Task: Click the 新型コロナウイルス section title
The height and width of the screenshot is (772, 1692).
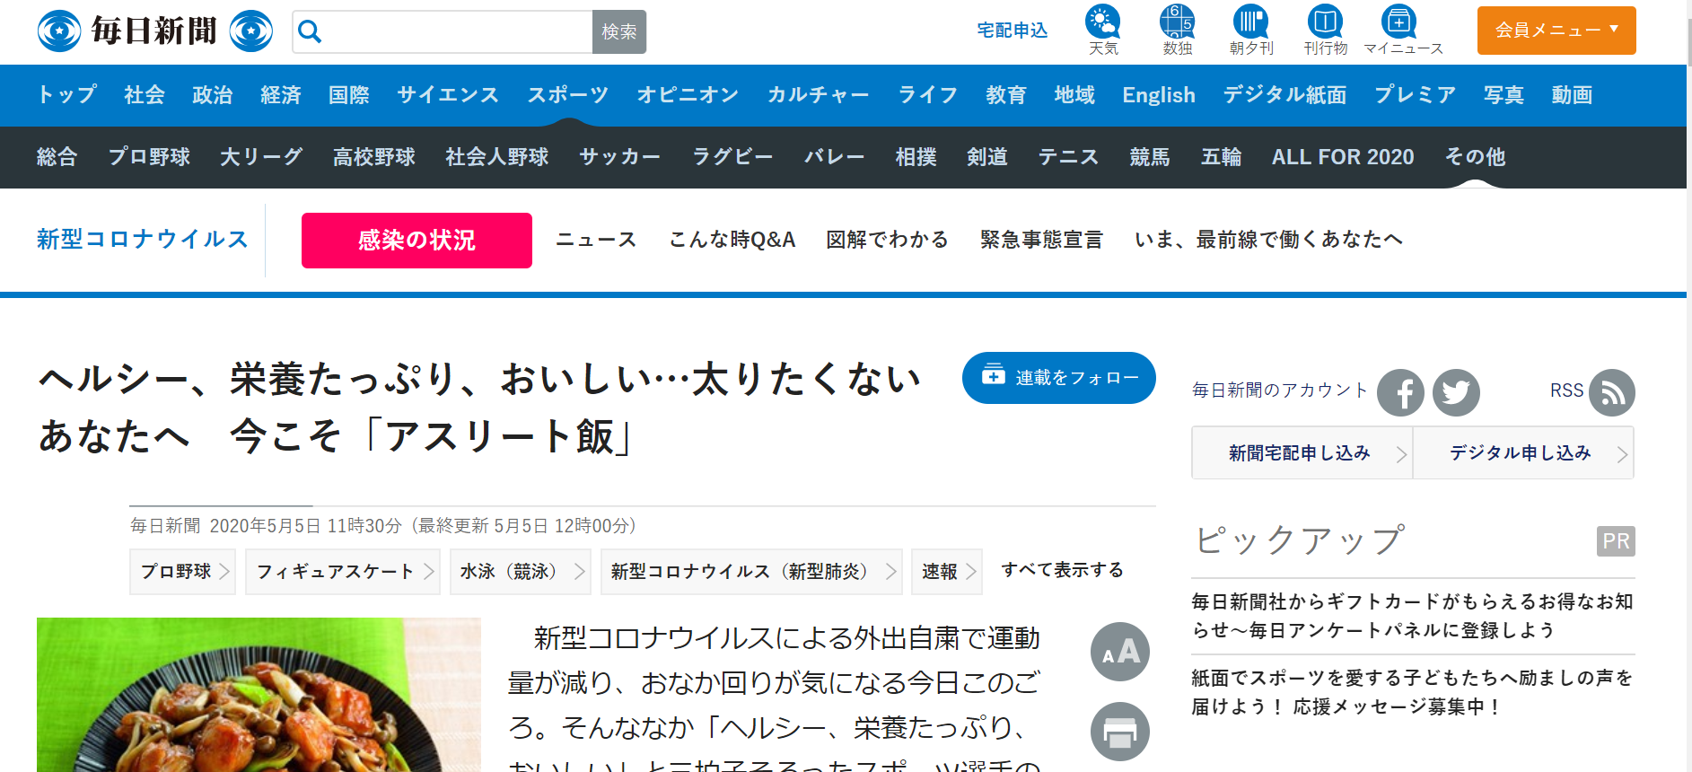Action: [143, 240]
